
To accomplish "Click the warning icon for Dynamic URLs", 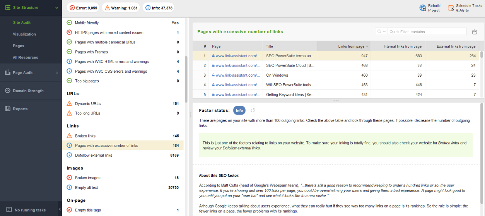I will [x=69, y=103].
